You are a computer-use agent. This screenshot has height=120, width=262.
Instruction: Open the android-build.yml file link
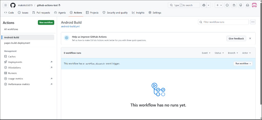click(70, 26)
